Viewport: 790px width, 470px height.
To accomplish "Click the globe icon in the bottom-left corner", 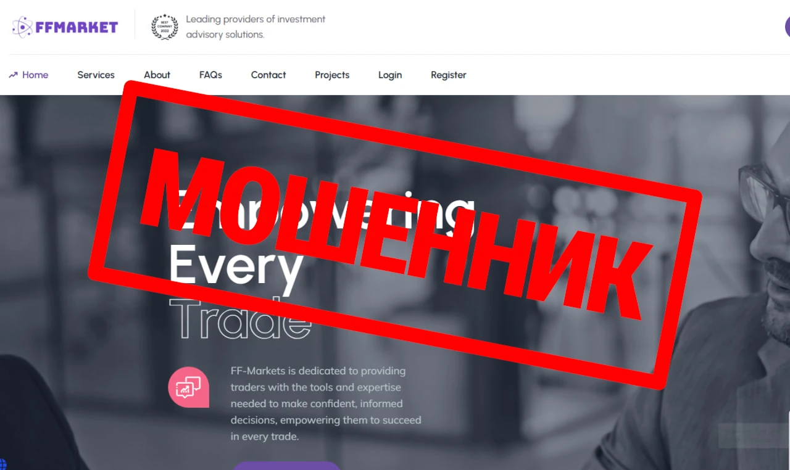I will point(2,464).
